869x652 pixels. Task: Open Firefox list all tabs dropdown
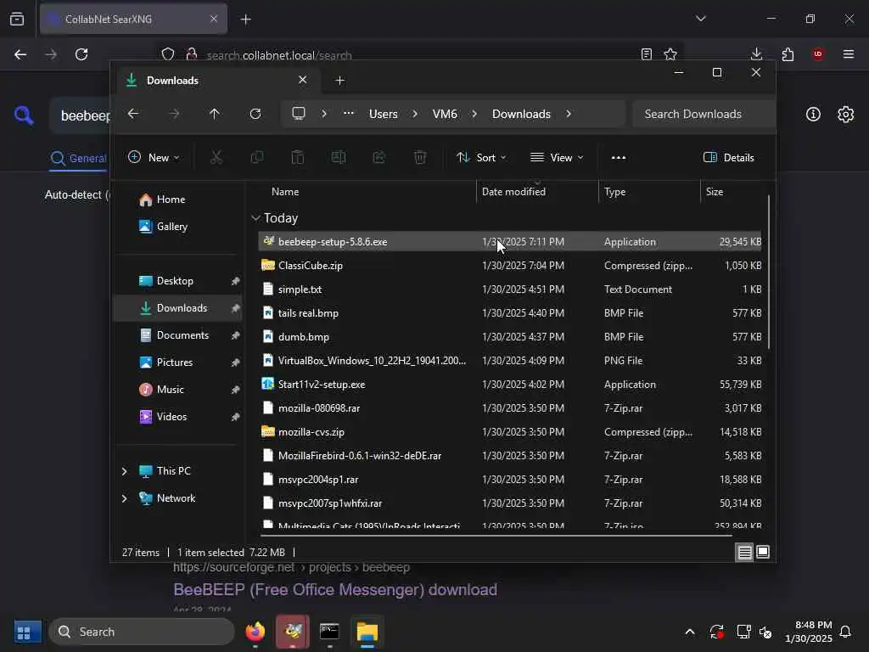coord(701,19)
